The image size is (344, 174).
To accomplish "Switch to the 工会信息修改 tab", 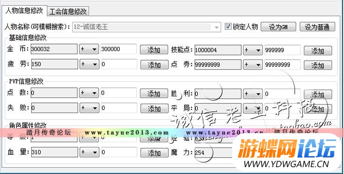I will (68, 11).
